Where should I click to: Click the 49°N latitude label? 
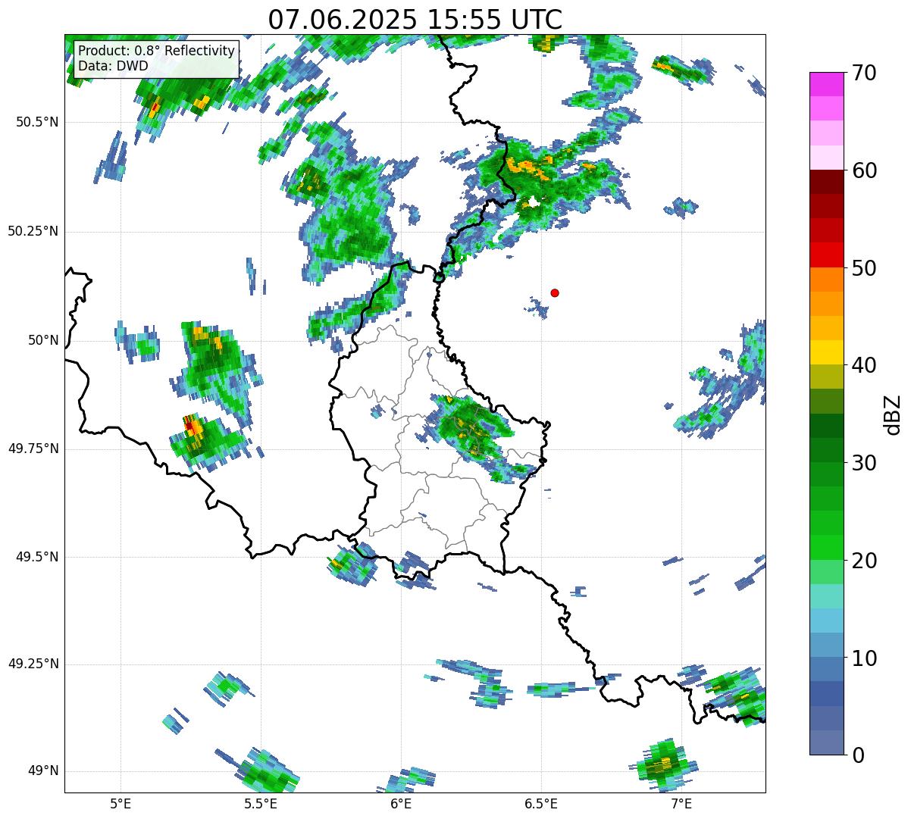pyautogui.click(x=42, y=771)
